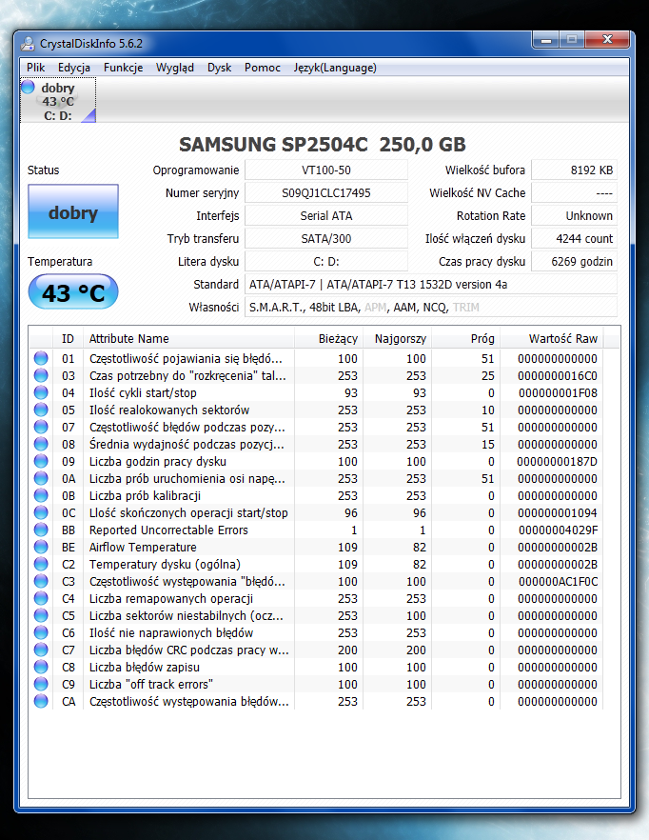Viewport: 649px width, 840px height.
Task: Click status orb for attribute CA
Action: point(41,701)
